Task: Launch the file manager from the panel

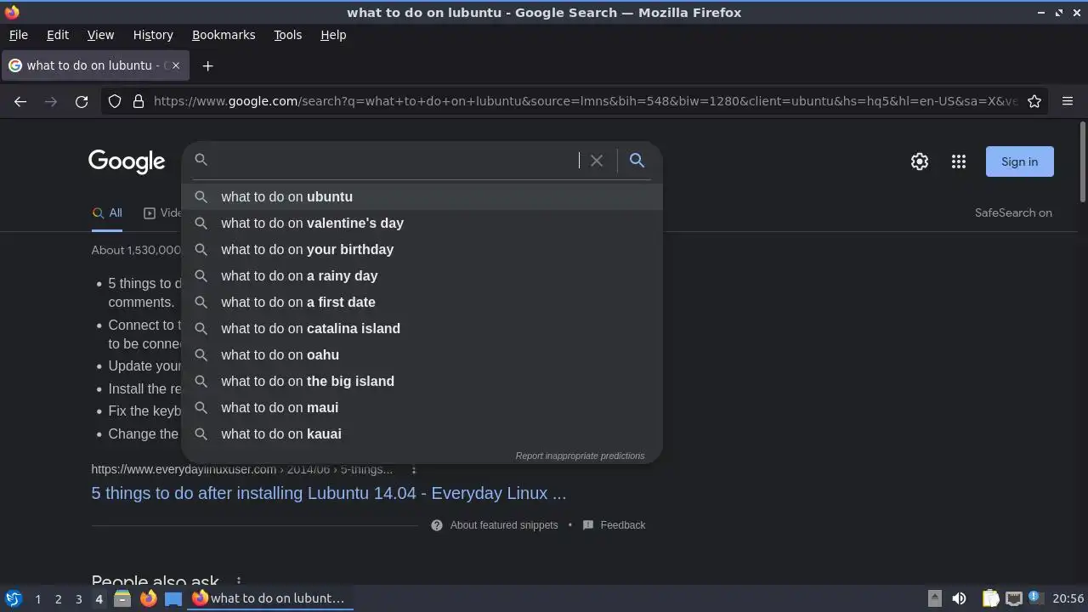Action: point(122,598)
